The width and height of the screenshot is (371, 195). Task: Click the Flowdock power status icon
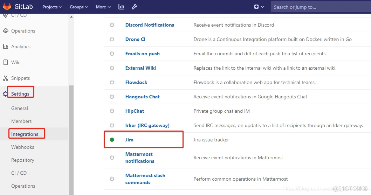click(x=112, y=82)
